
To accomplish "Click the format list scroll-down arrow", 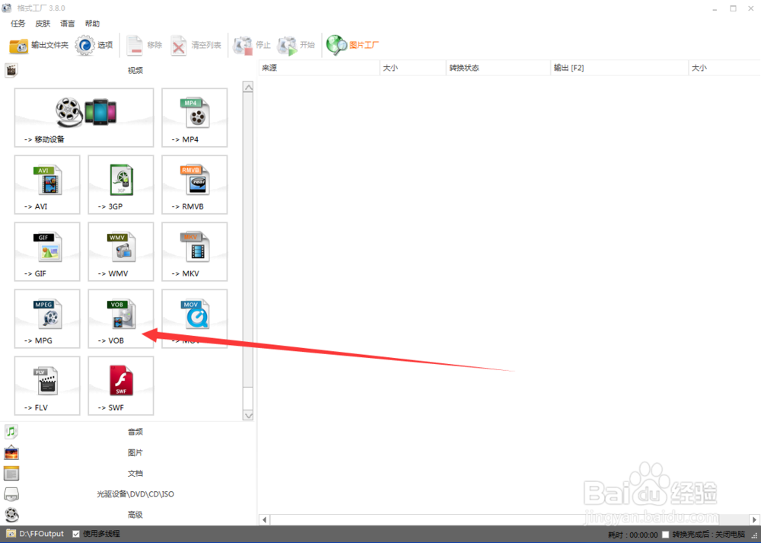I will 248,415.
